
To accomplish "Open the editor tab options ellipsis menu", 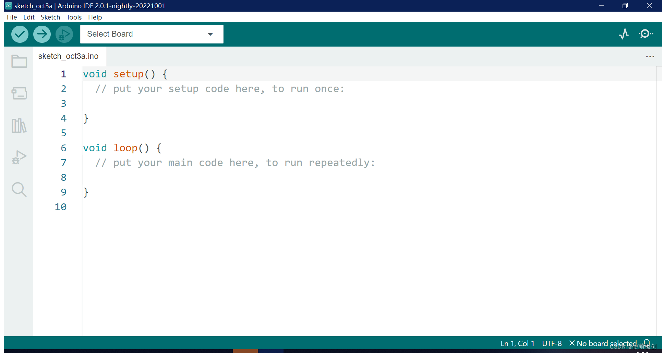I will click(650, 56).
